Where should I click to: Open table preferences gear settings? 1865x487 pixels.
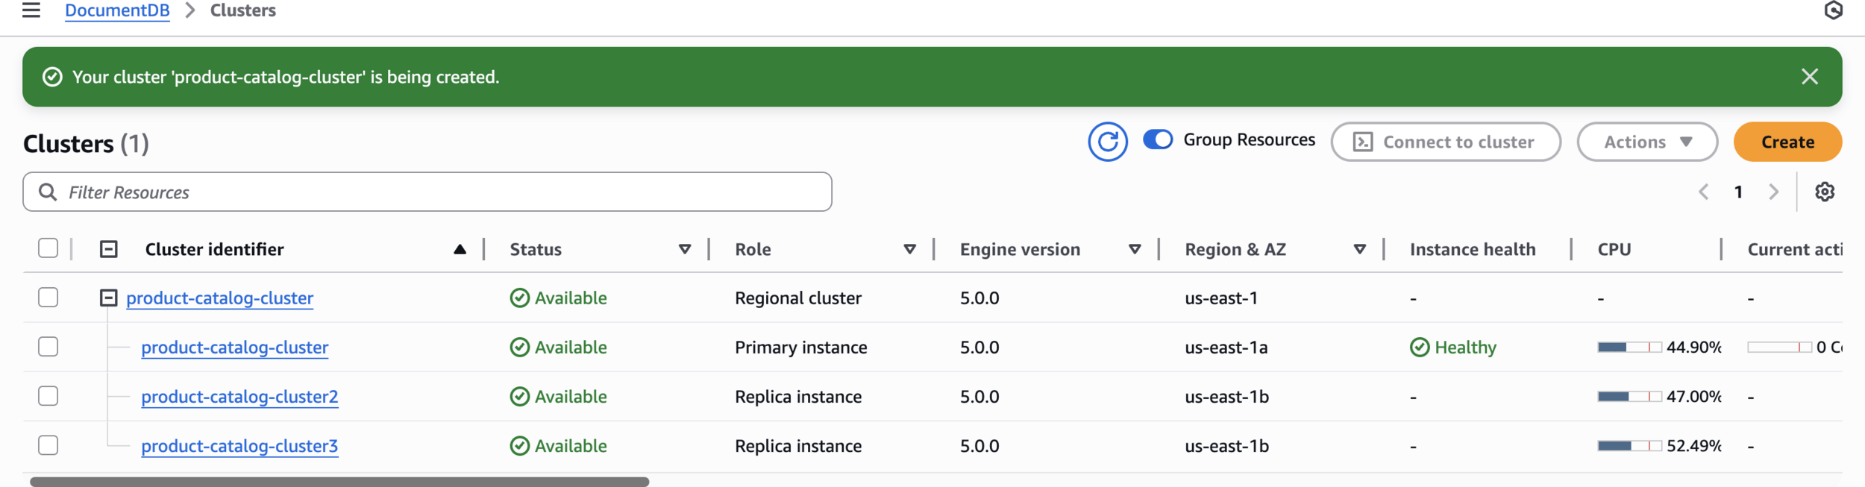[x=1824, y=192]
